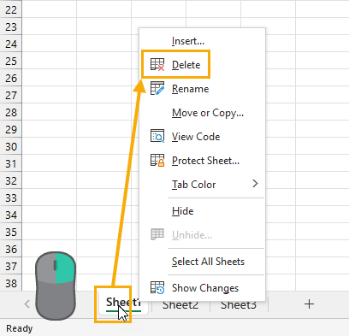Viewport: 349px width, 336px height.
Task: Click the View Code magnifier icon
Action: (157, 136)
